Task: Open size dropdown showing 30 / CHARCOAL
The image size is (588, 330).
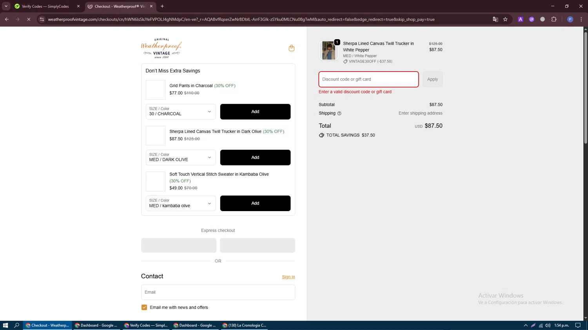Action: tap(181, 111)
